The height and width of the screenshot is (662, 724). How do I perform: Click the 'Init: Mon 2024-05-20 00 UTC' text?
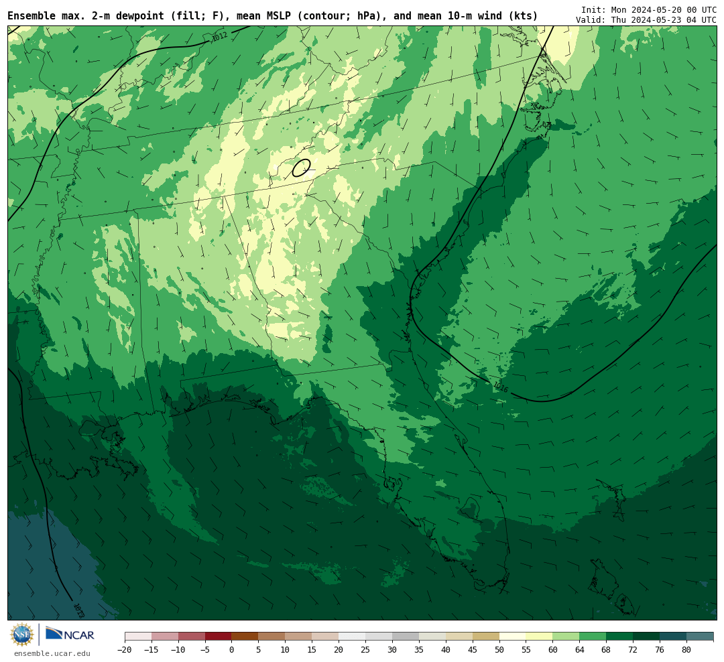pos(649,9)
